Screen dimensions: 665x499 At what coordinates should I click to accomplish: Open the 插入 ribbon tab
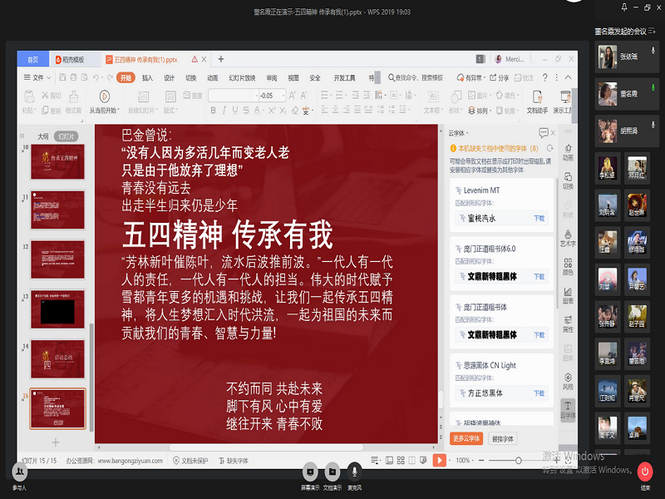[x=147, y=77]
